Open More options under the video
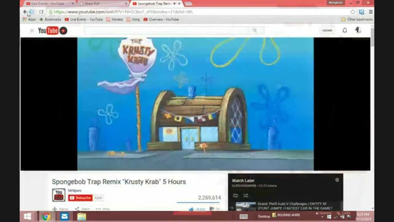This screenshot has height=222, width=394. pos(103,209)
